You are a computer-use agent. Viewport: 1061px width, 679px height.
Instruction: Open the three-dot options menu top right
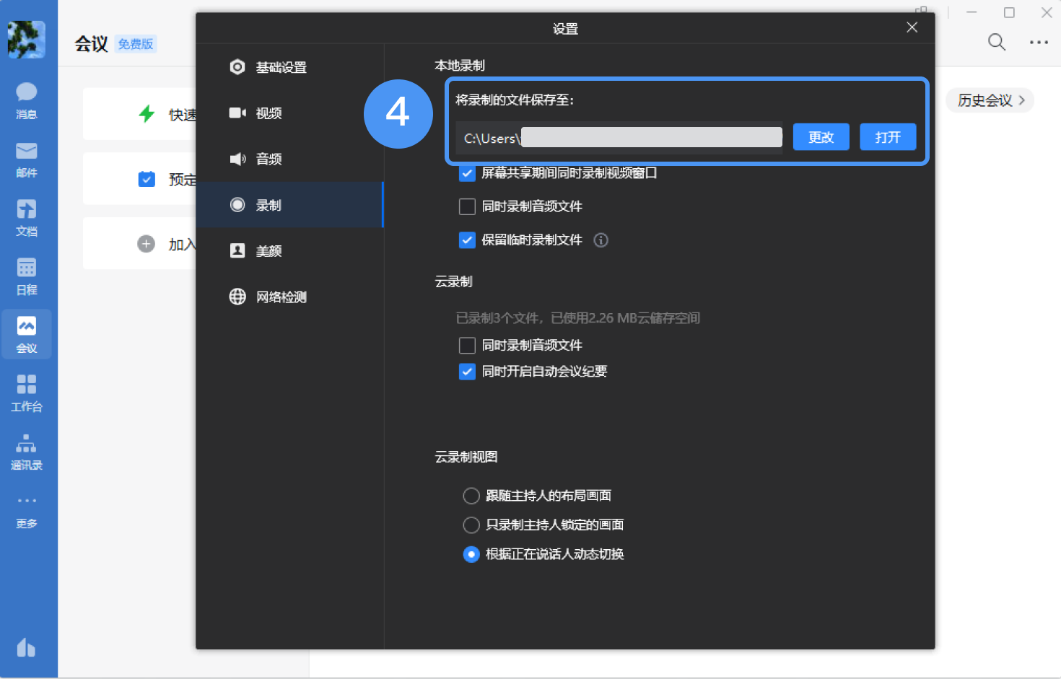pyautogui.click(x=1039, y=43)
